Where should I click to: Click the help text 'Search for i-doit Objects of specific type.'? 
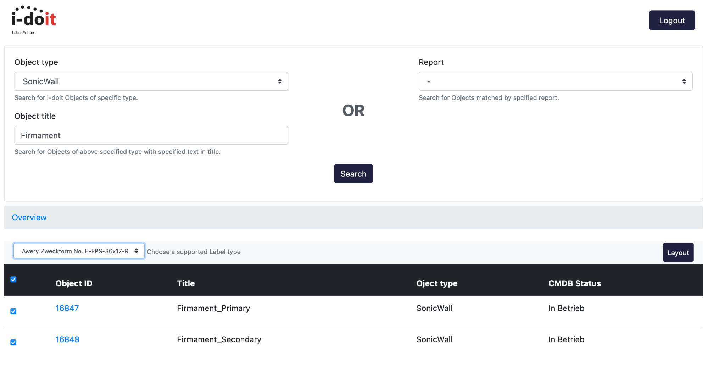[76, 98]
